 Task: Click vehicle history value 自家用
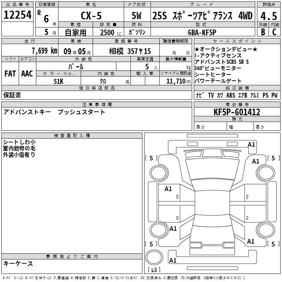(75, 32)
